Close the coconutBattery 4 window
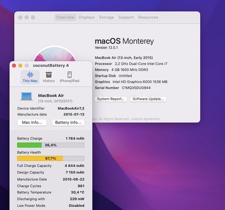This screenshot has width=225, height=210. 14,66
